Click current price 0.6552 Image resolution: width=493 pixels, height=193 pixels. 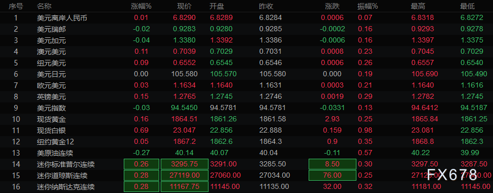184,63
